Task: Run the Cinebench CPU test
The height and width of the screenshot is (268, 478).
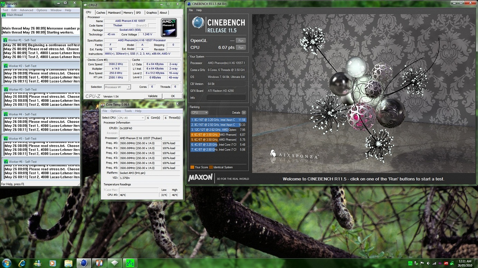Action: point(241,48)
